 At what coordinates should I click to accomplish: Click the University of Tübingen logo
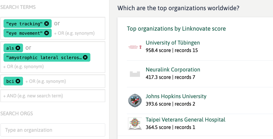[x=135, y=47]
